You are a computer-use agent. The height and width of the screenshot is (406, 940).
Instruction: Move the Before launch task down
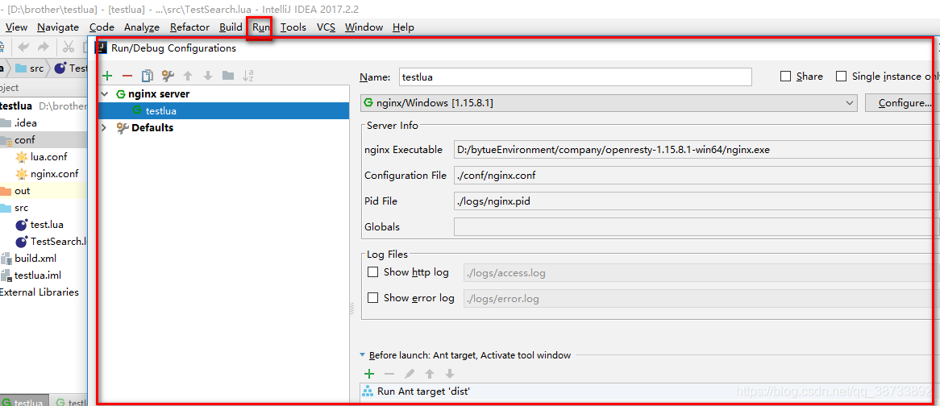click(450, 374)
